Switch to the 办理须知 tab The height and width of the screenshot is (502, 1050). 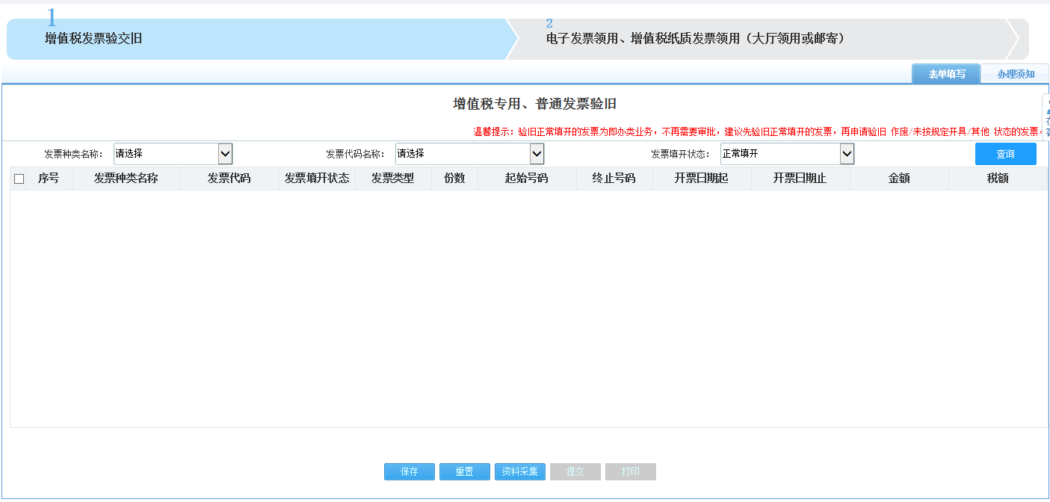1014,74
